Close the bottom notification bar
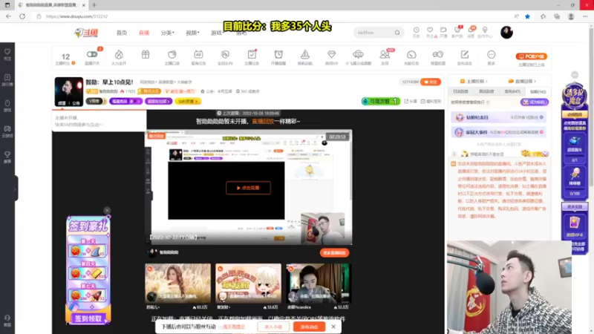The width and height of the screenshot is (594, 334). 333,327
